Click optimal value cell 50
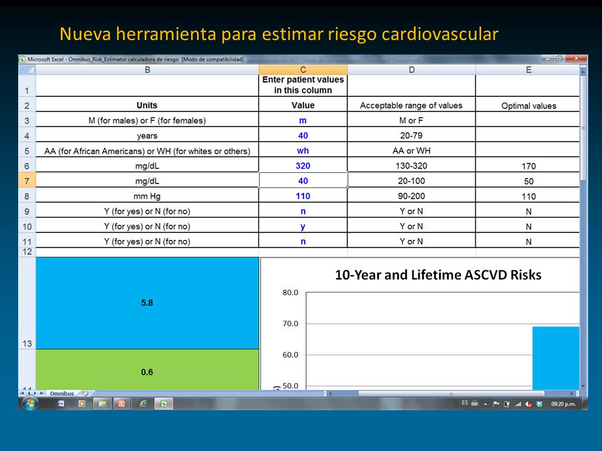Screen dimensions: 602x451 [528, 181]
